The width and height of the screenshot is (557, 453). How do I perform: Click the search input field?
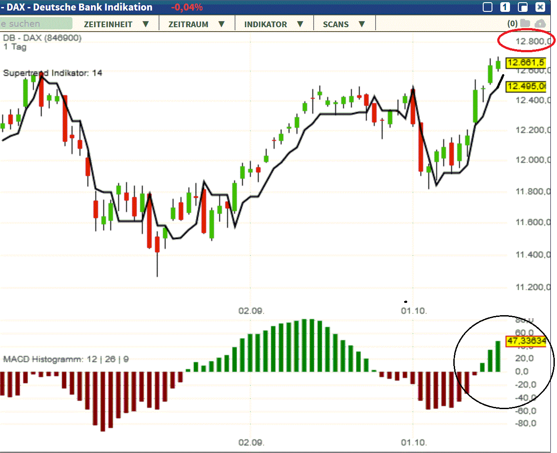coord(35,23)
